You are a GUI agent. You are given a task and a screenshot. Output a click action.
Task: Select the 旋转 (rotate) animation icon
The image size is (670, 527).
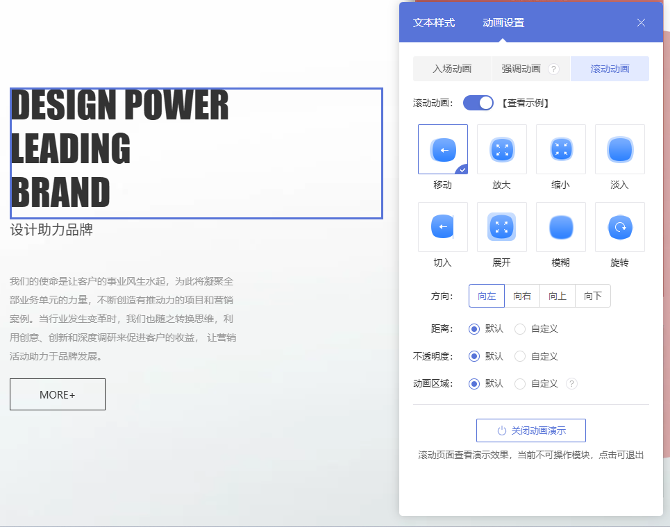620,227
